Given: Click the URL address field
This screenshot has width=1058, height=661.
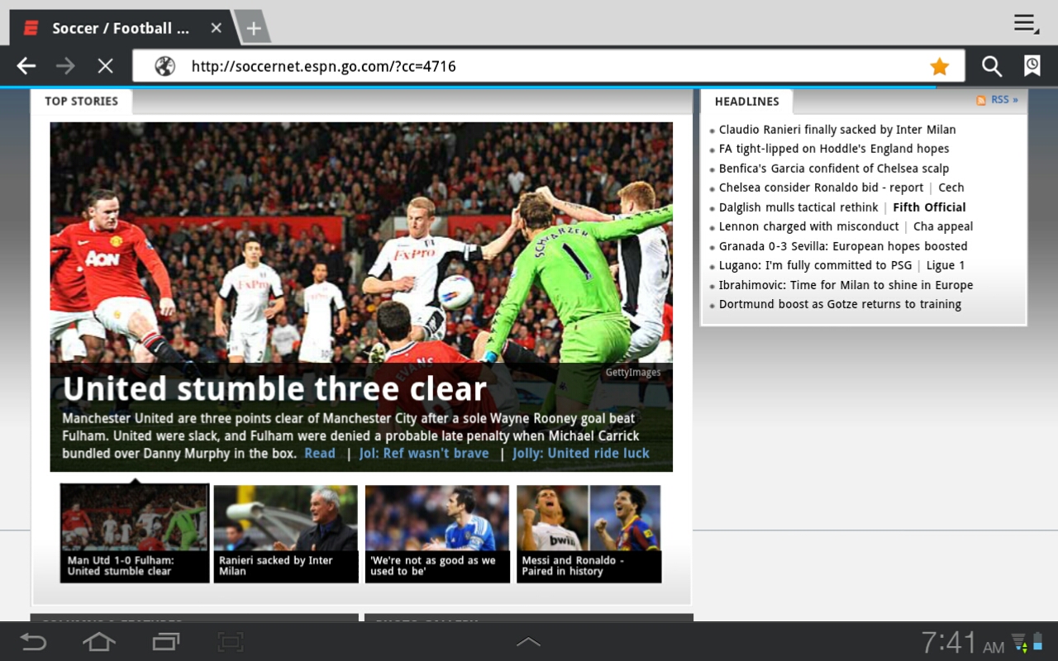Looking at the screenshot, I should click(x=548, y=66).
